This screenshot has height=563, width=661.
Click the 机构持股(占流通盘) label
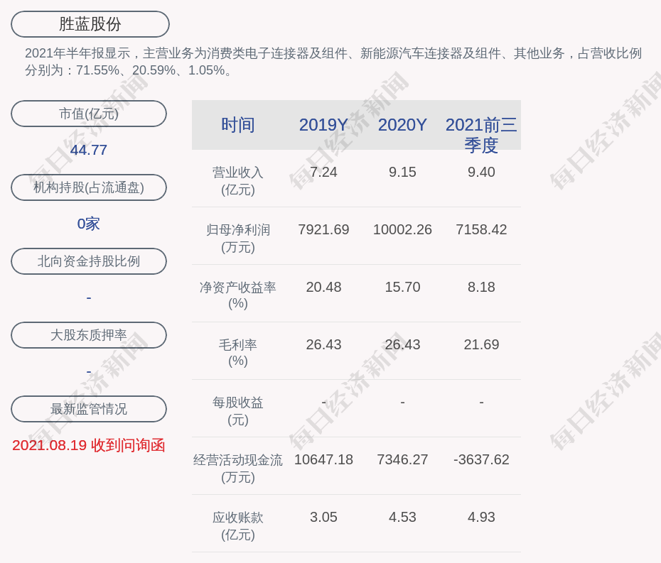89,187
